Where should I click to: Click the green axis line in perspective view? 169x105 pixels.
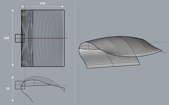158,42
